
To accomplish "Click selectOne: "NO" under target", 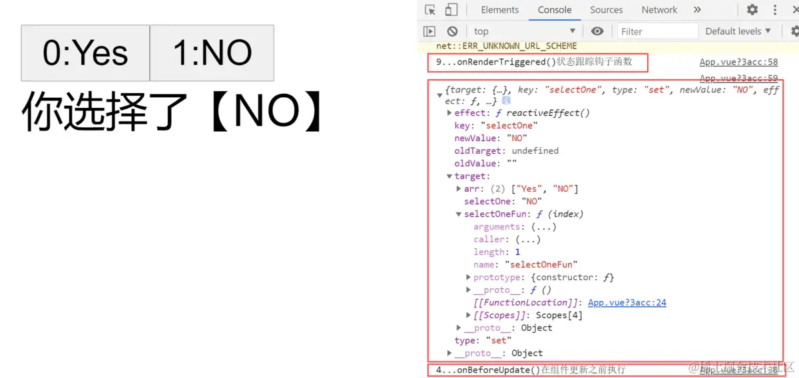I will point(503,202).
